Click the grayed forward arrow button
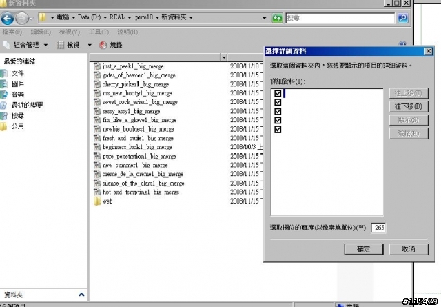The height and width of the screenshot is (307, 441). click(x=22, y=19)
